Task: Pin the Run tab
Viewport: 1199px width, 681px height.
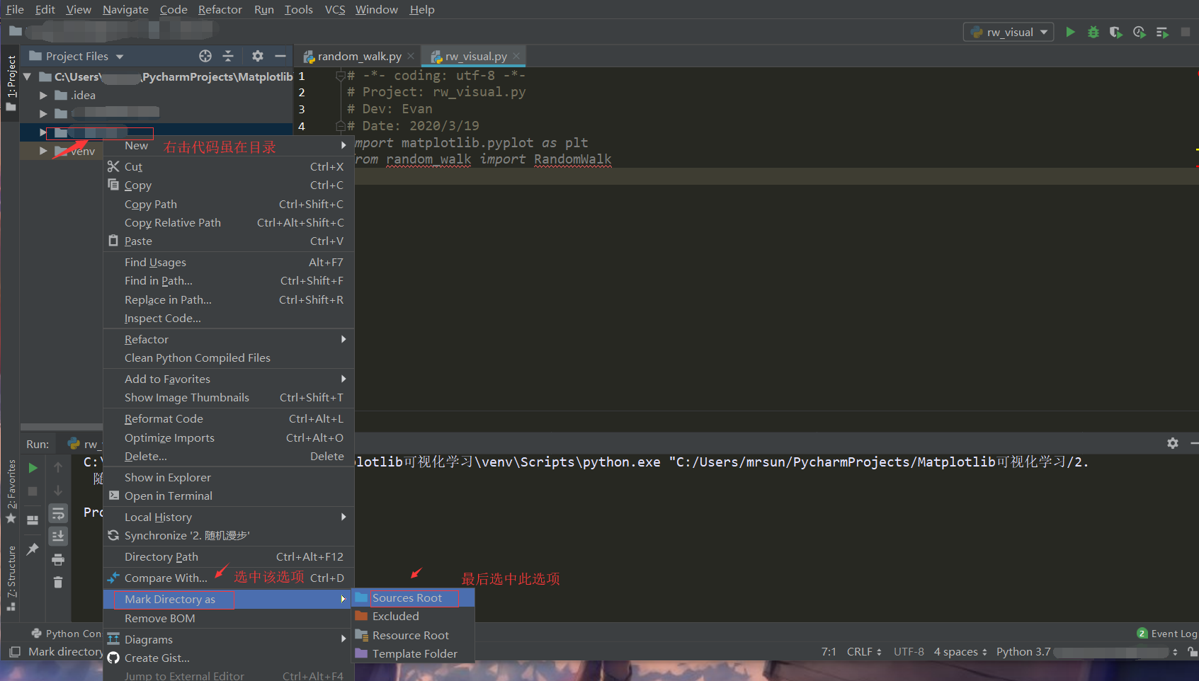Action: point(33,549)
